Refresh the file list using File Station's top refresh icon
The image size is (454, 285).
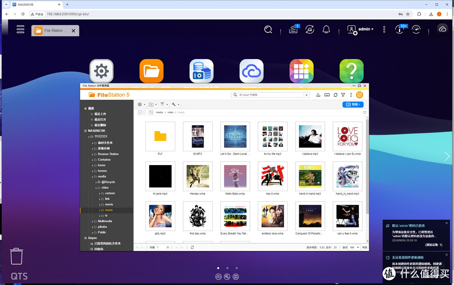tap(335, 95)
